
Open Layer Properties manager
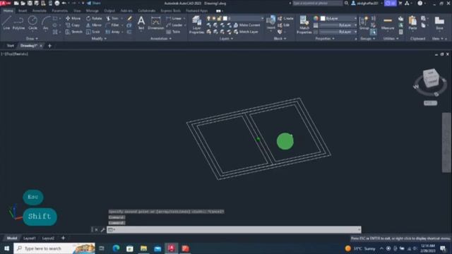(196, 25)
